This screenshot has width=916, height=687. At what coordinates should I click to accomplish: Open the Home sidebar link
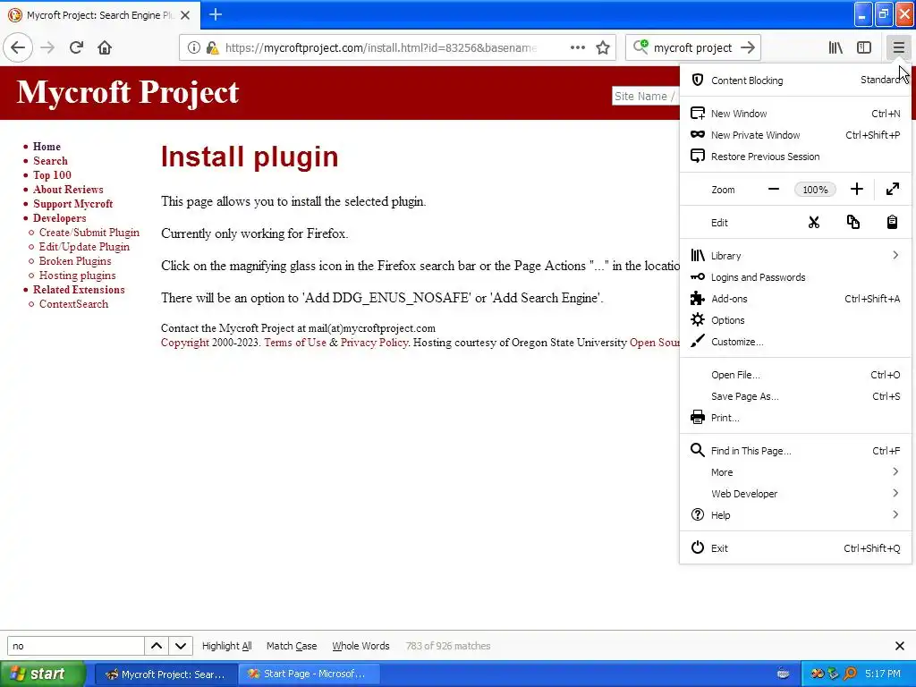(x=47, y=147)
